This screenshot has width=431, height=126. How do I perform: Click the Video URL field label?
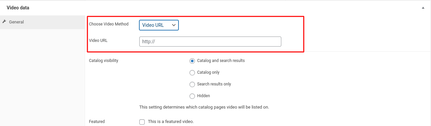pos(98,41)
